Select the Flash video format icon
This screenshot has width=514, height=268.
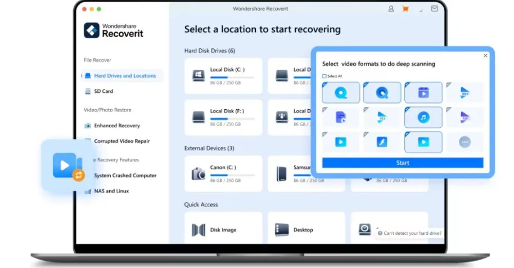(x=382, y=142)
